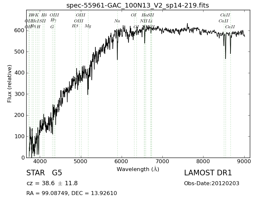Click the y-axis tick label 200
263x197 pixels.
coord(20,115)
